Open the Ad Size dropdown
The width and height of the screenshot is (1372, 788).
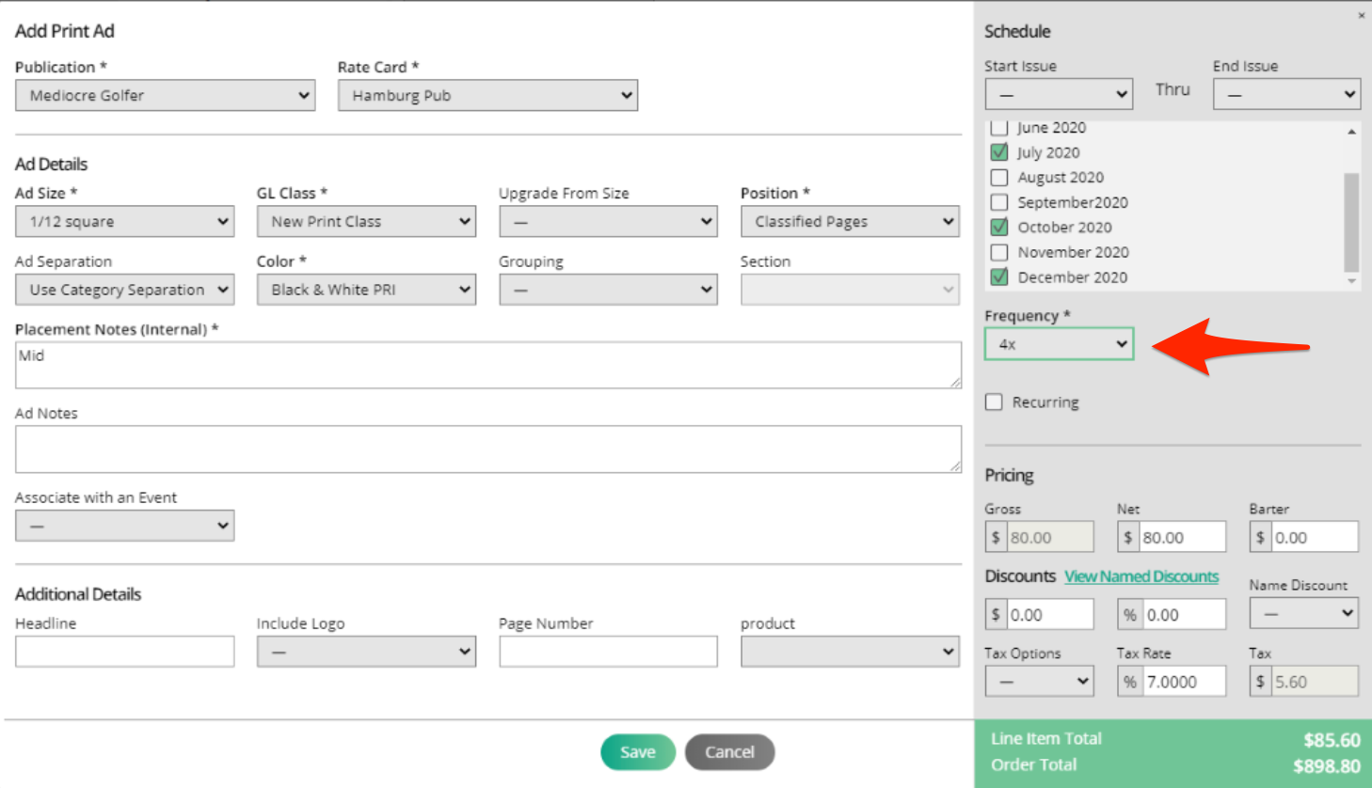tap(124, 222)
